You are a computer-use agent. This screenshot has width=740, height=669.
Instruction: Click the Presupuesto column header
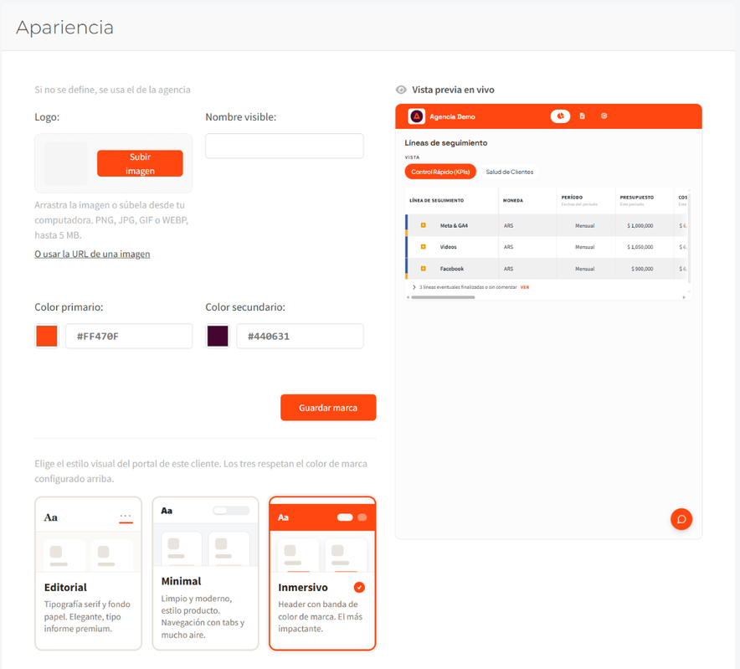coord(637,198)
